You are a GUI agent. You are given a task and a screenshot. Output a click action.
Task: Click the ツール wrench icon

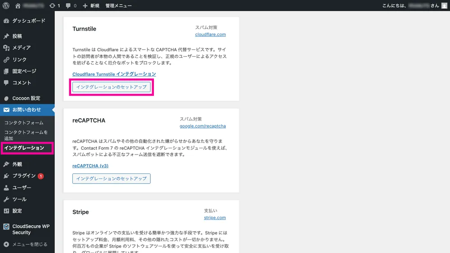(6, 199)
